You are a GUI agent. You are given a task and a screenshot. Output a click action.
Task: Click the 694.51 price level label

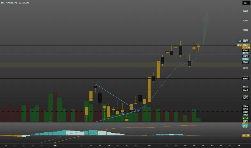click(x=246, y=56)
